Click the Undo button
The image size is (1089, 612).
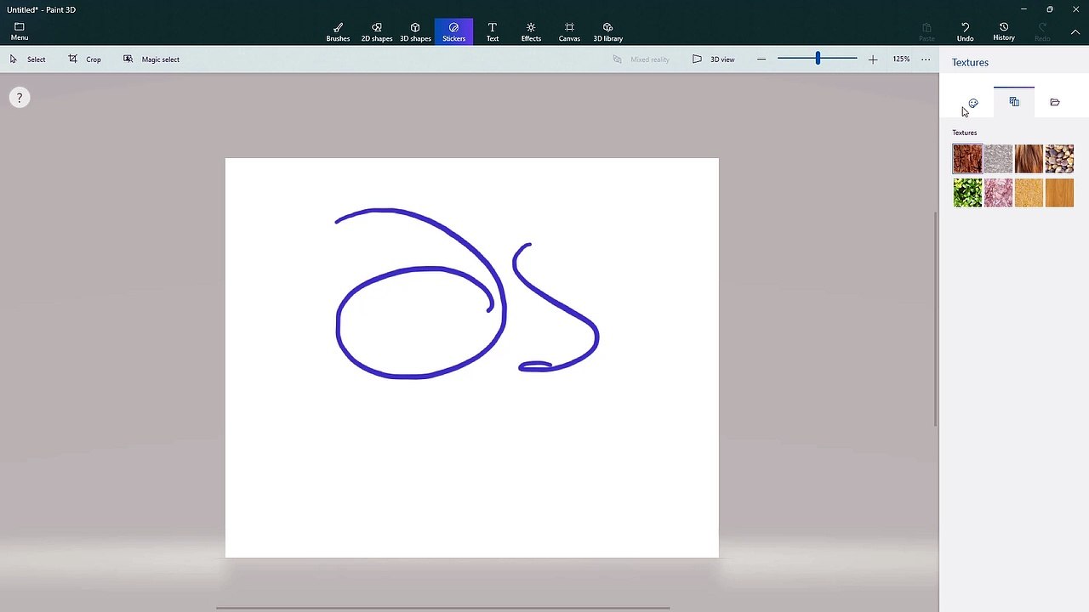(x=965, y=31)
